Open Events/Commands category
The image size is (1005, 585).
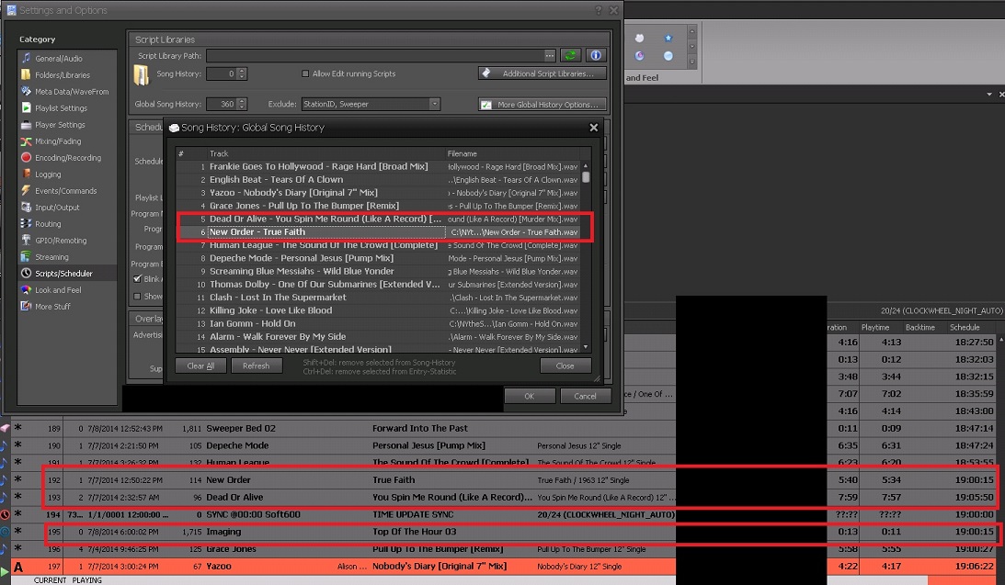65,191
